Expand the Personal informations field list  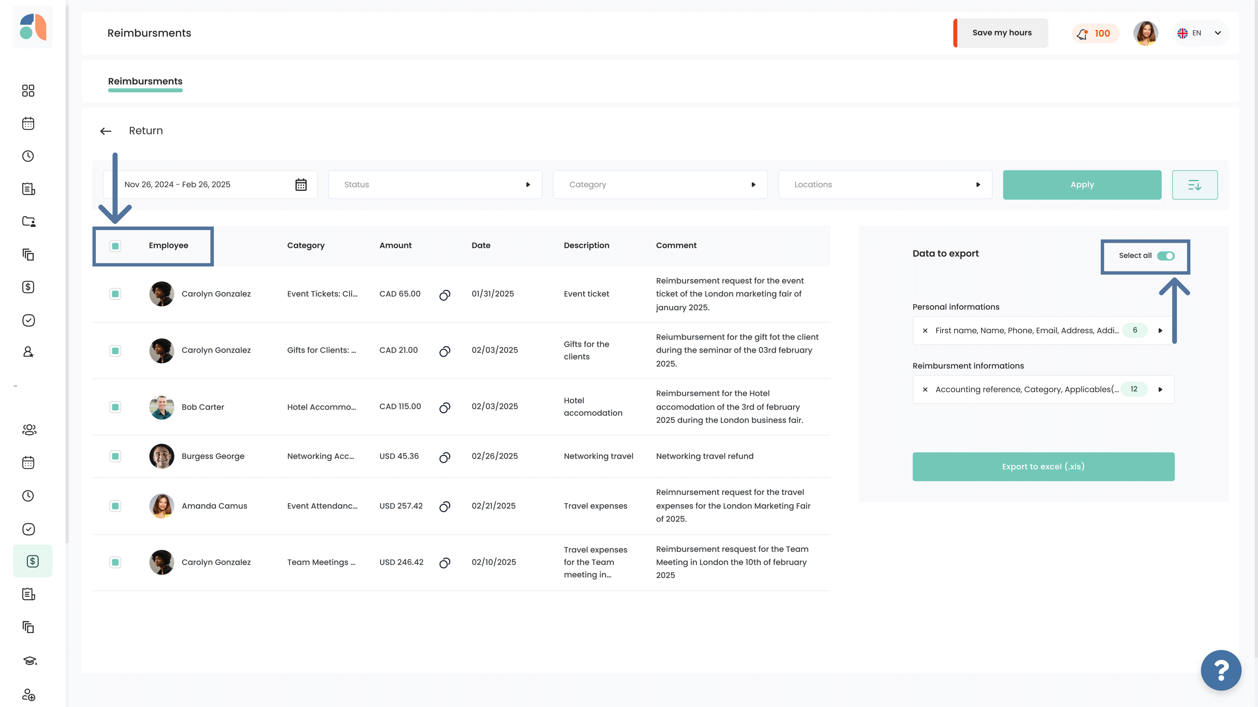coord(1160,331)
